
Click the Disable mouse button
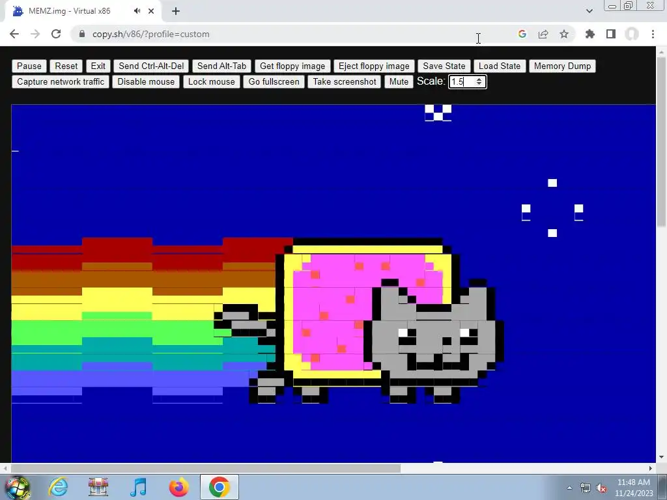click(146, 81)
